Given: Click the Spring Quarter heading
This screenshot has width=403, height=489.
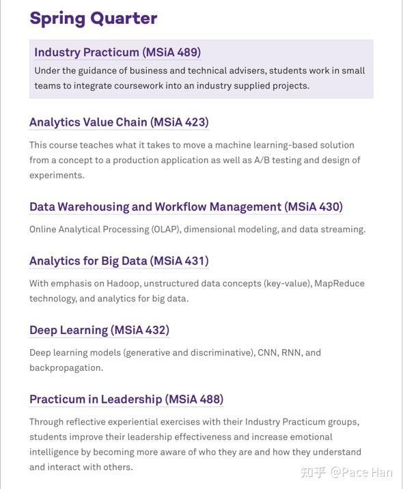Looking at the screenshot, I should tap(94, 18).
